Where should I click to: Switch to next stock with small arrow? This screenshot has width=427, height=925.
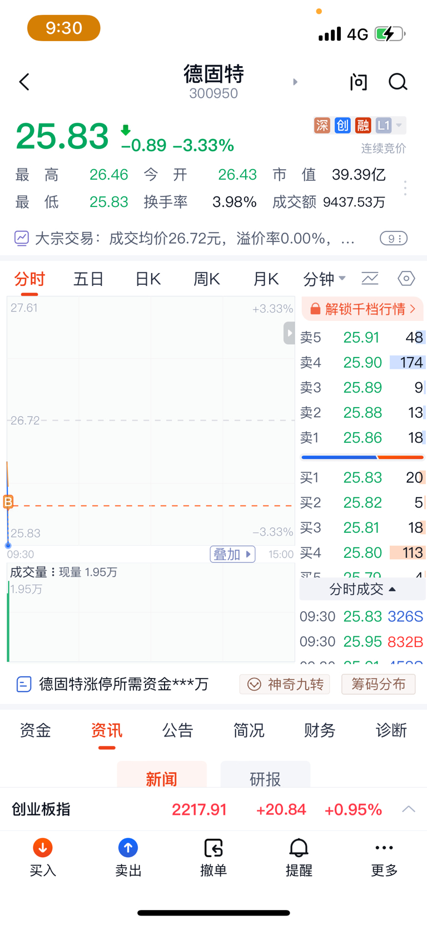click(x=295, y=82)
